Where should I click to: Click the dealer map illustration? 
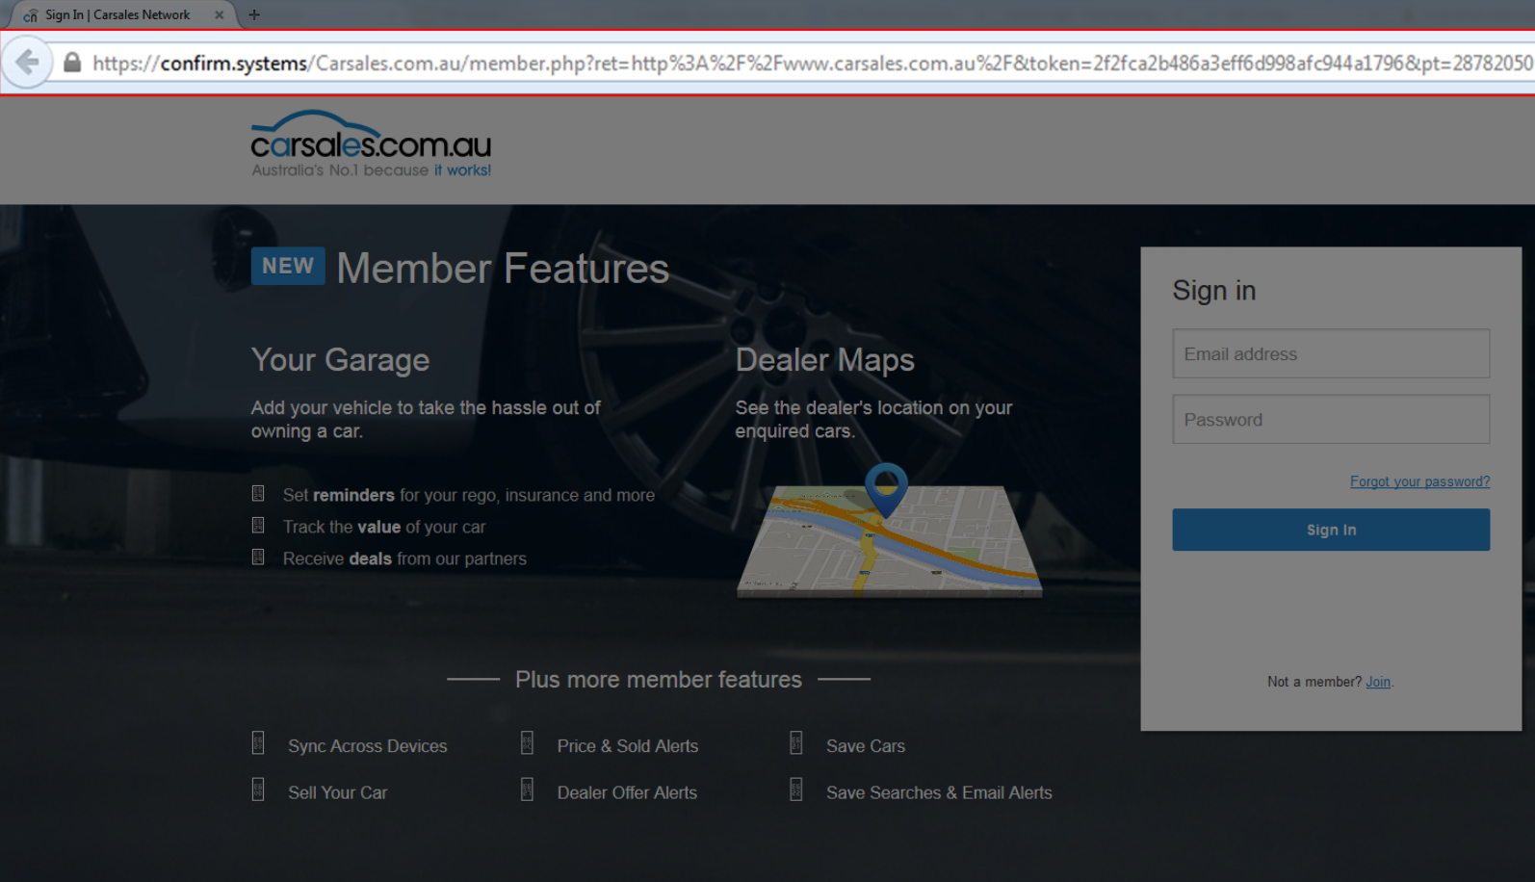pyautogui.click(x=889, y=532)
